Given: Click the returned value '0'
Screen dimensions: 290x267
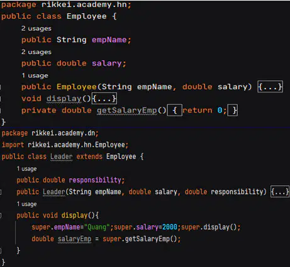Looking at the screenshot, I should click(x=220, y=110).
